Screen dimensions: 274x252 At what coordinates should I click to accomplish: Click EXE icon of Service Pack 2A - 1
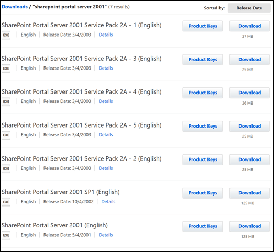6,35
